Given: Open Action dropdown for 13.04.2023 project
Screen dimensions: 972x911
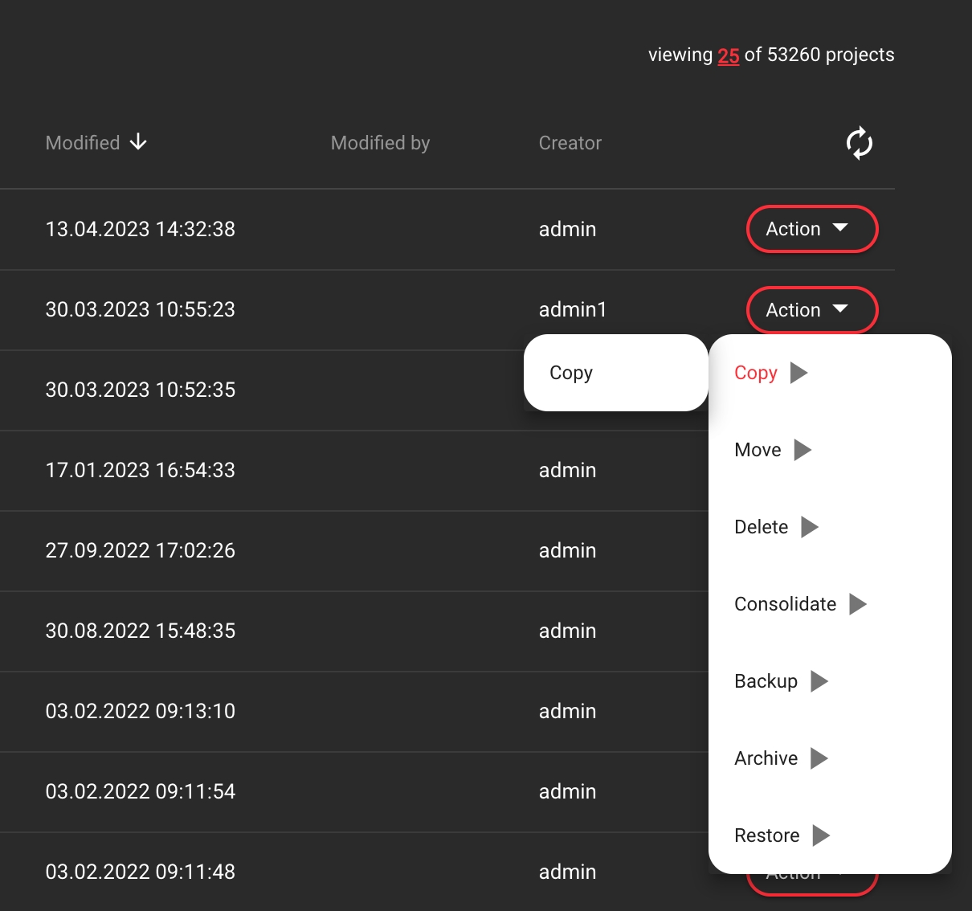Looking at the screenshot, I should pos(812,229).
